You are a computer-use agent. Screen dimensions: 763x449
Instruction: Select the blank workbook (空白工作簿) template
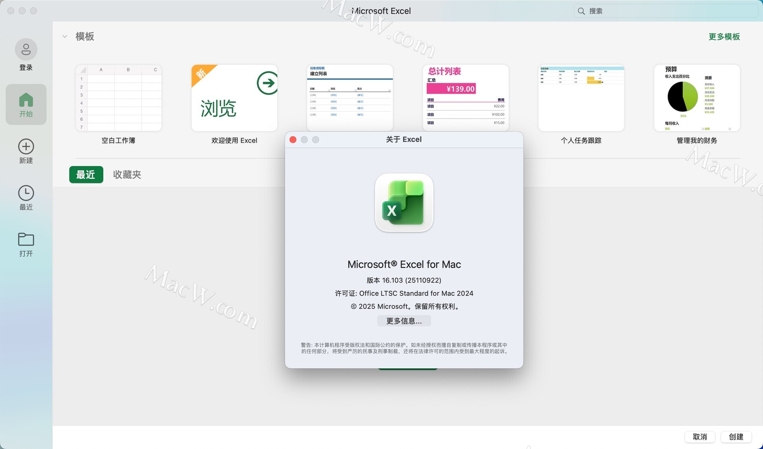coord(118,98)
